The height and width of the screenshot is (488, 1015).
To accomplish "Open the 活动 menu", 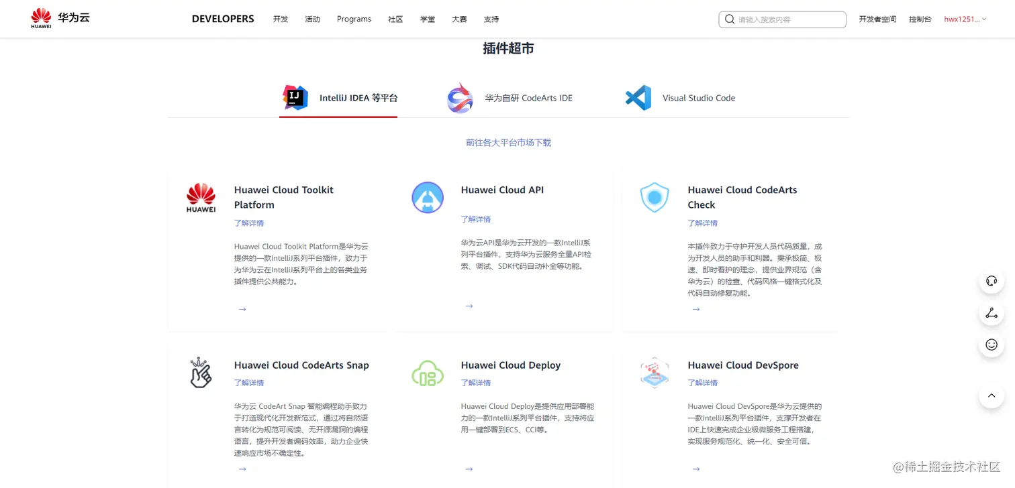I will tap(313, 19).
